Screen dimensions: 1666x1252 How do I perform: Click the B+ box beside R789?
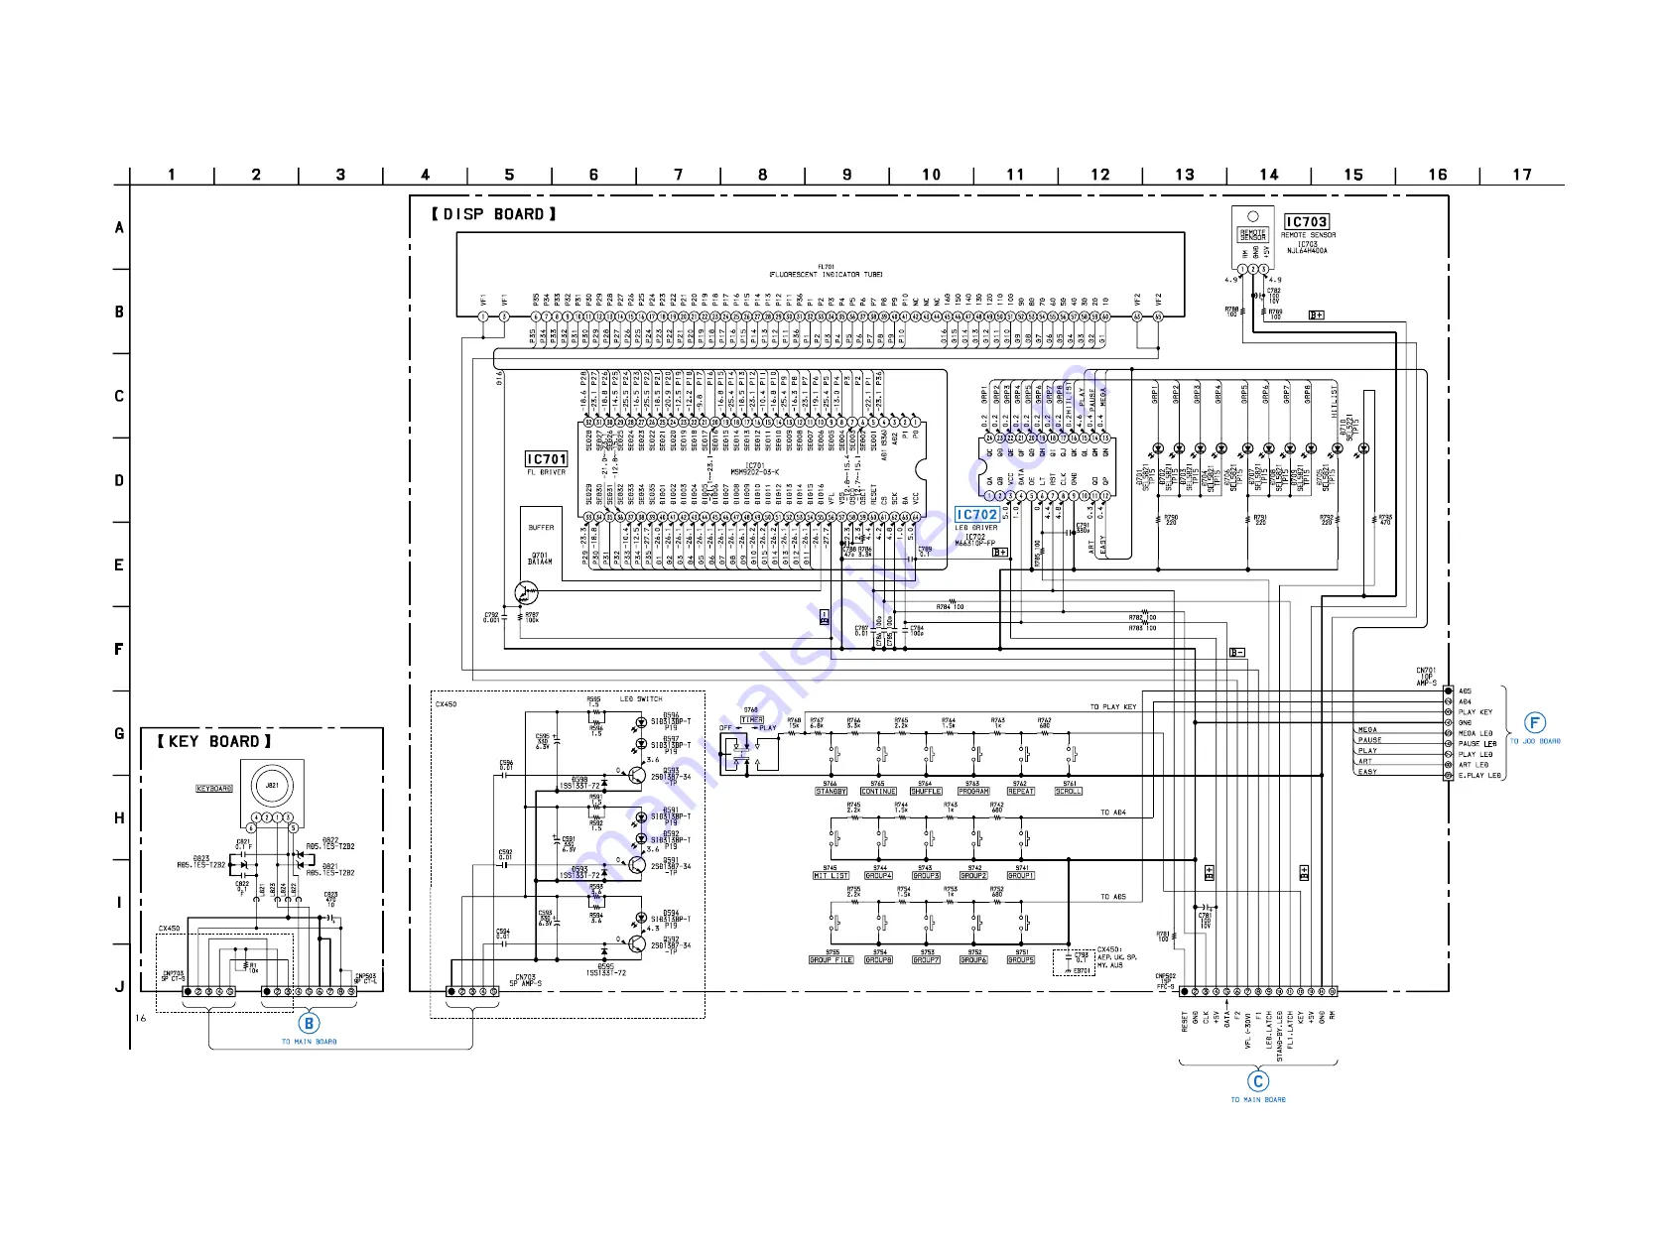[x=1317, y=315]
